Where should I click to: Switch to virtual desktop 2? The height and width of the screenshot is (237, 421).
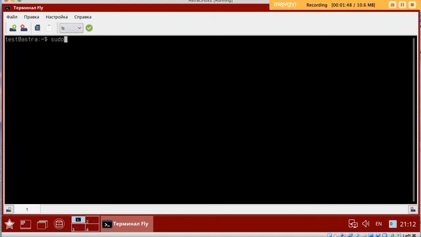(x=92, y=220)
